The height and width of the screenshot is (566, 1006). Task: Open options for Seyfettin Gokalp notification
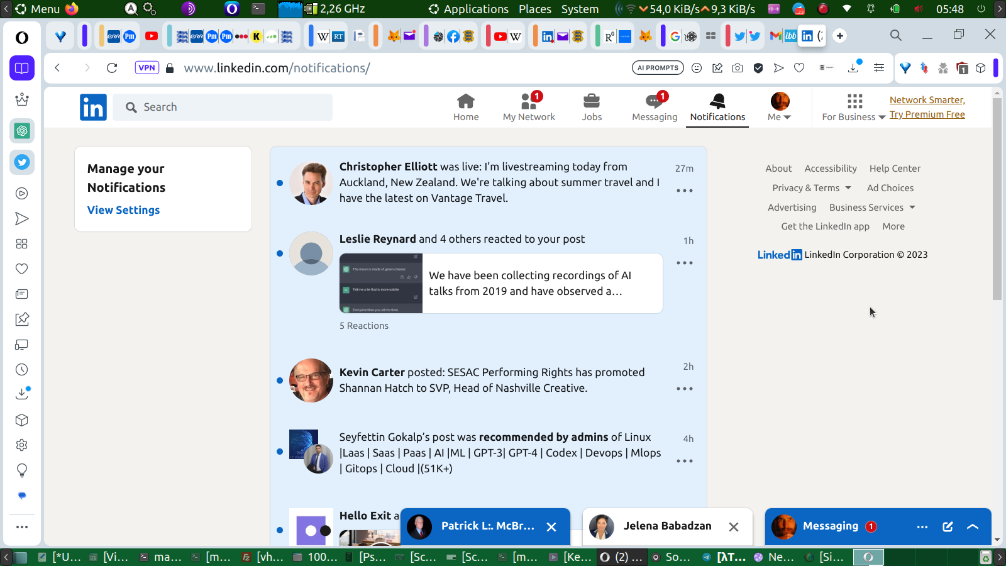685,461
